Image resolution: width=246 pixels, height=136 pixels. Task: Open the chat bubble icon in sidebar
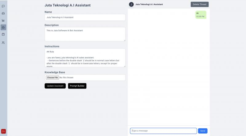tap(3, 6)
